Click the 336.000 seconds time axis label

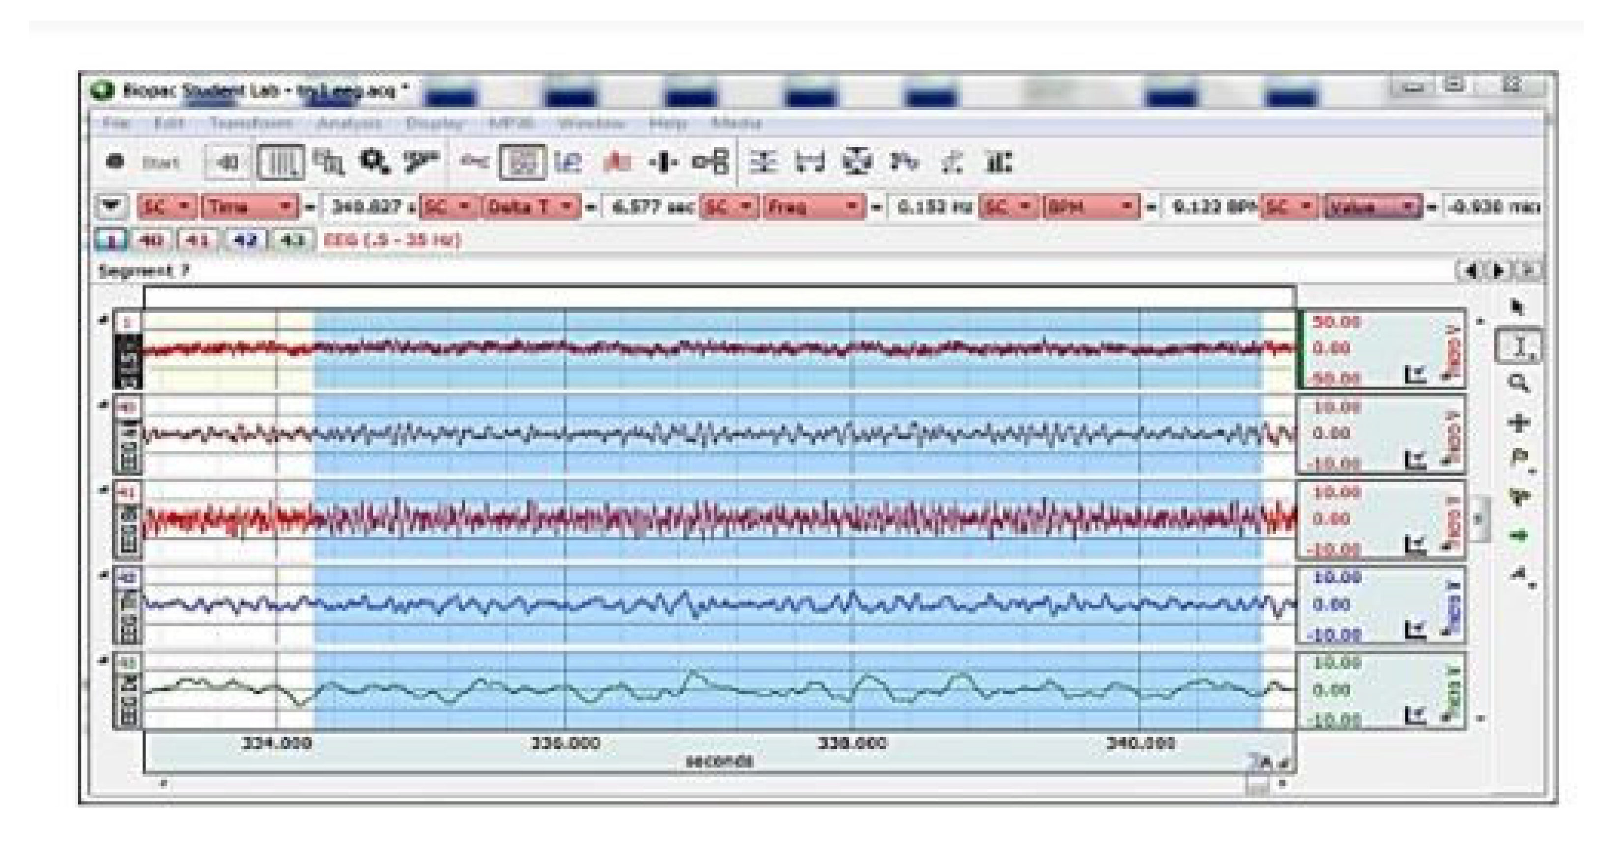[x=565, y=743]
